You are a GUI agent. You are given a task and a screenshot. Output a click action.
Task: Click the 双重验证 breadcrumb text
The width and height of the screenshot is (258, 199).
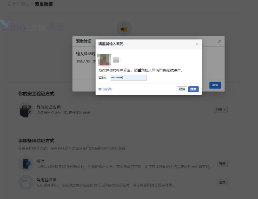[44, 4]
